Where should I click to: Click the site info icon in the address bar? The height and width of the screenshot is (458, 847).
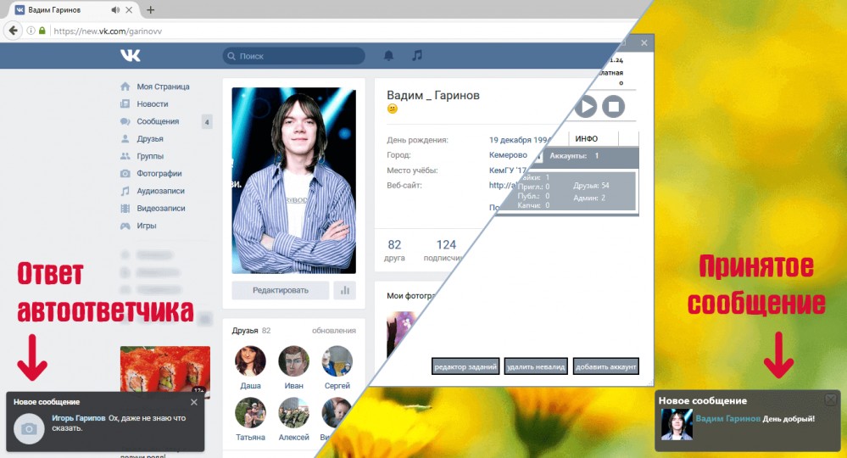tap(31, 31)
